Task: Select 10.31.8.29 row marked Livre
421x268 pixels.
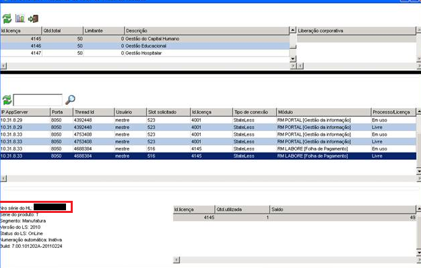Action: 208,127
